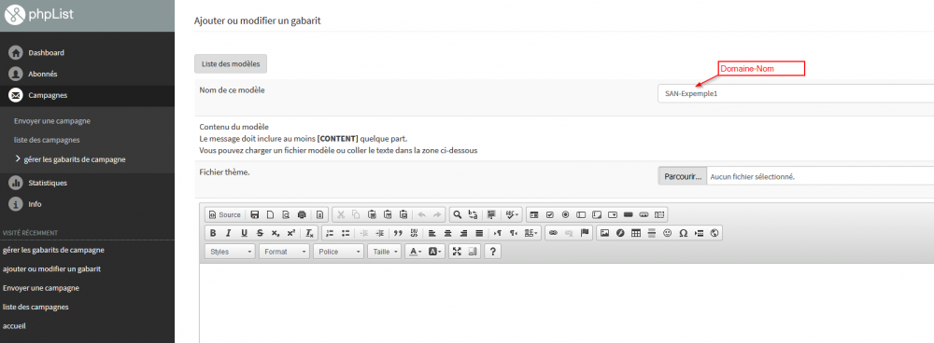Create a New Page via toolbar icon
This screenshot has height=343, width=934.
pyautogui.click(x=271, y=214)
